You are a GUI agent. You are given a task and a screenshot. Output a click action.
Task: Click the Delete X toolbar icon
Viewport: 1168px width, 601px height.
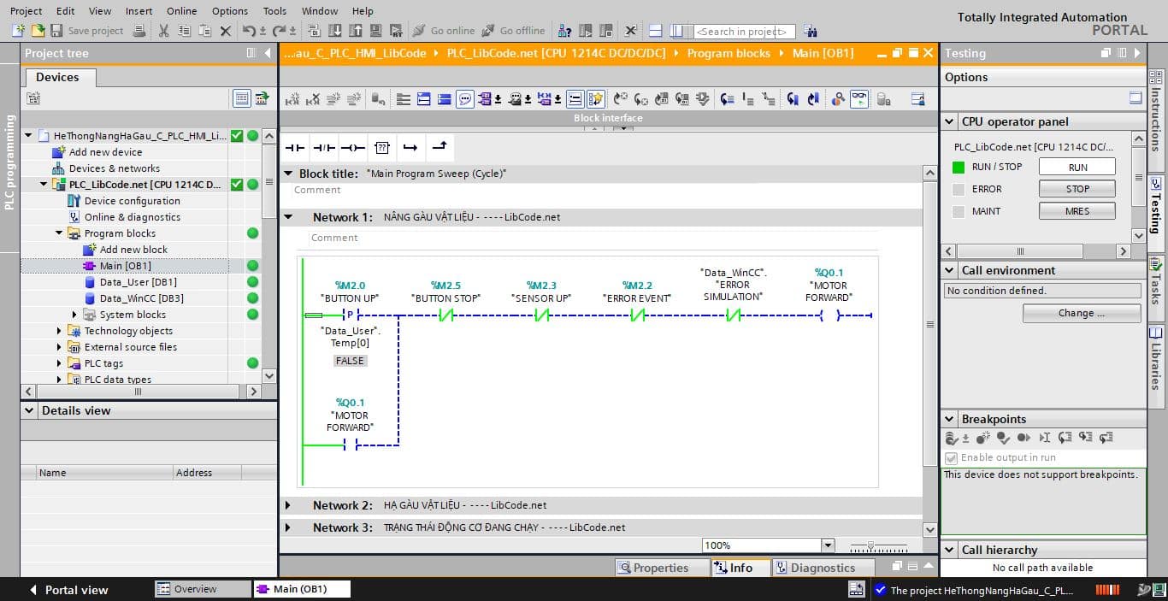pos(226,31)
